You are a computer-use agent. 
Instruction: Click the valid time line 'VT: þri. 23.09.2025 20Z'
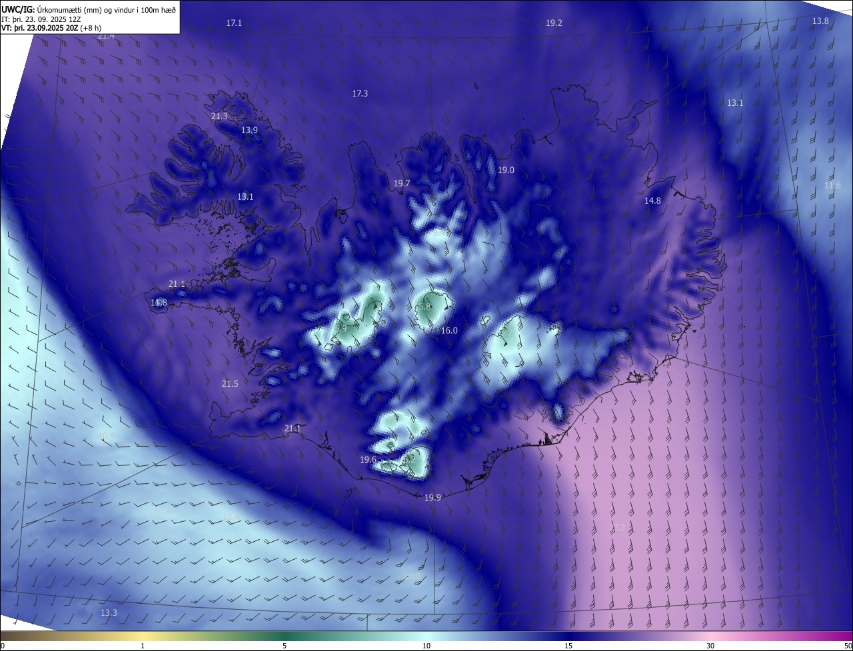(x=39, y=28)
